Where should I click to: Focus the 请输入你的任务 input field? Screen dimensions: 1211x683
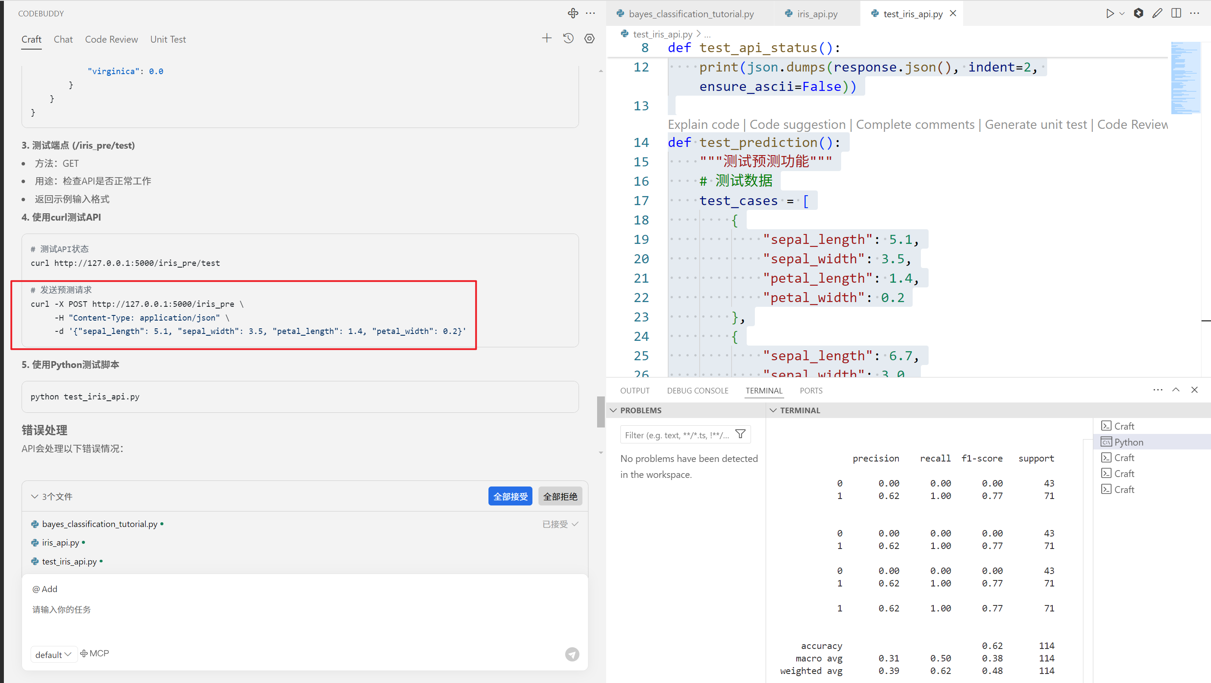(305, 610)
